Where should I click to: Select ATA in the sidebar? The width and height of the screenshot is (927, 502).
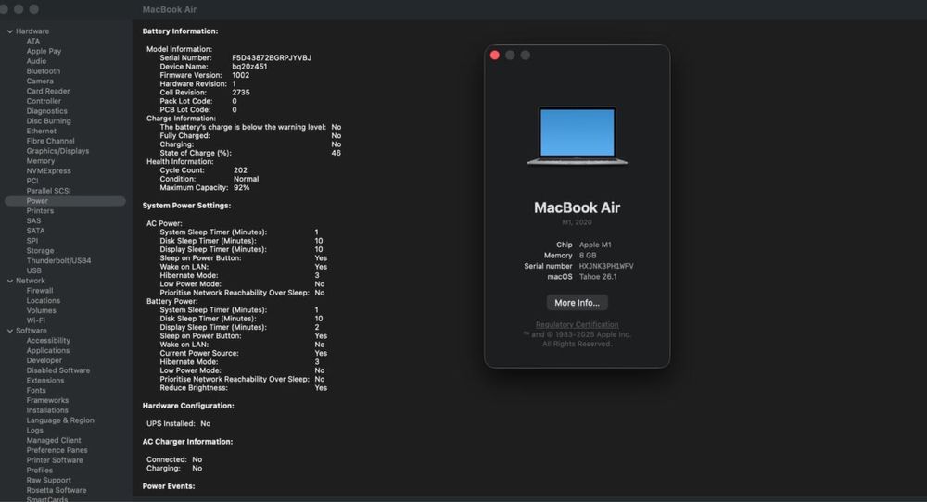(33, 42)
